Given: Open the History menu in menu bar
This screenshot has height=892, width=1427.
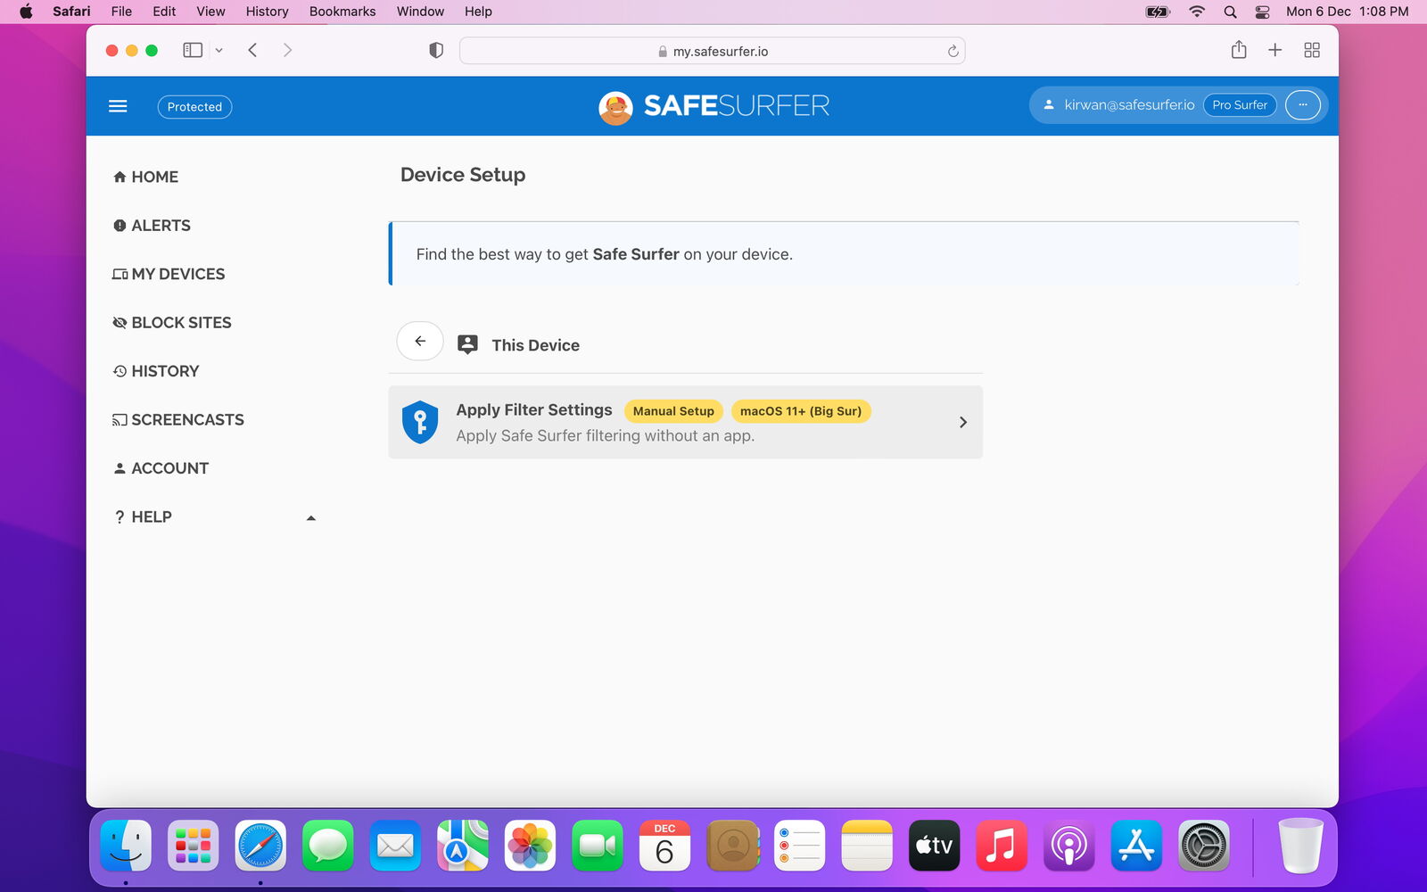Looking at the screenshot, I should (268, 12).
